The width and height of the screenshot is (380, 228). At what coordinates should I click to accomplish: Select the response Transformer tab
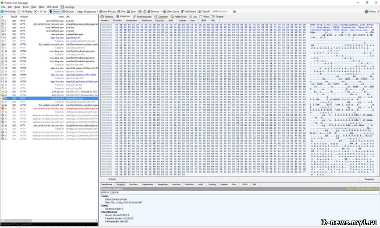(107, 185)
